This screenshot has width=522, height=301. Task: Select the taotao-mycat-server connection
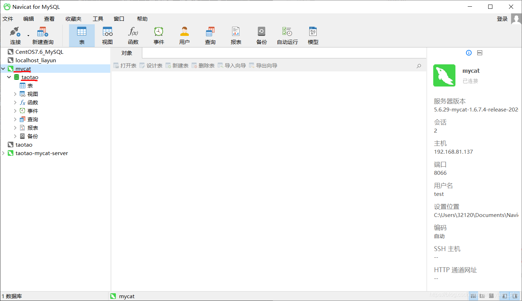tap(42, 153)
